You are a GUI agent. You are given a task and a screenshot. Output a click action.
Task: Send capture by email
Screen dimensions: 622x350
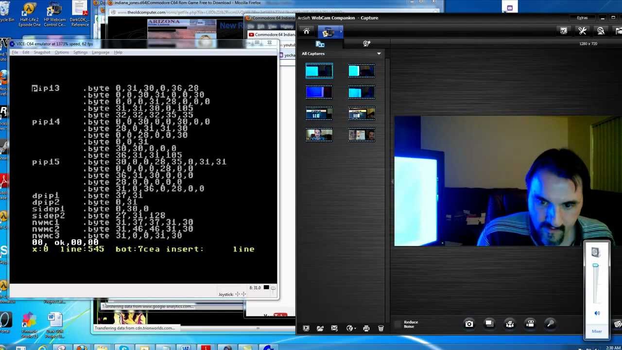334,329
